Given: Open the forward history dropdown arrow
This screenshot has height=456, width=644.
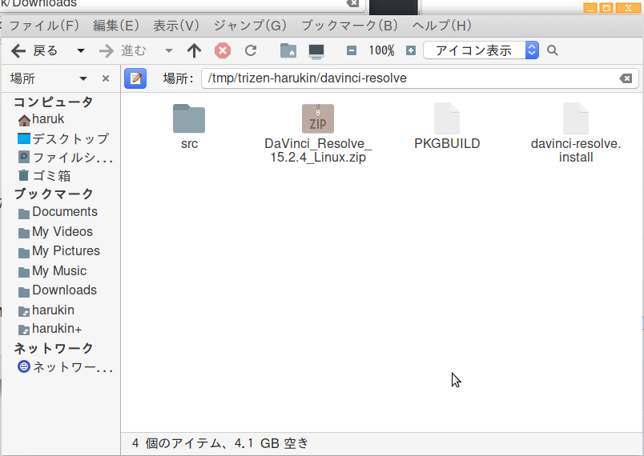Looking at the screenshot, I should point(169,51).
